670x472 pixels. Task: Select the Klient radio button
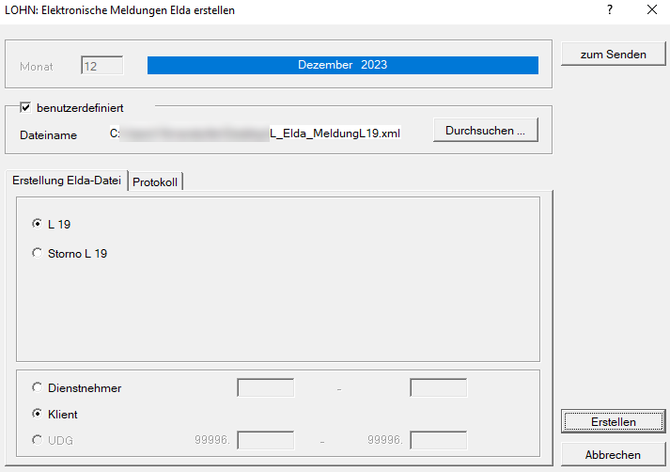[38, 414]
